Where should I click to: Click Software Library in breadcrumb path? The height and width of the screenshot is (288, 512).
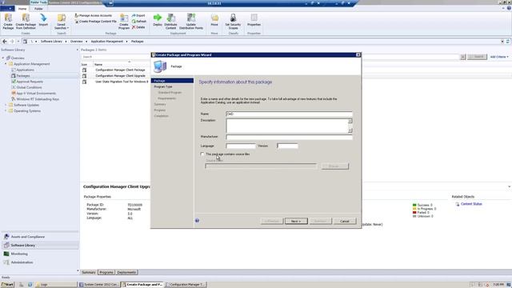point(51,42)
